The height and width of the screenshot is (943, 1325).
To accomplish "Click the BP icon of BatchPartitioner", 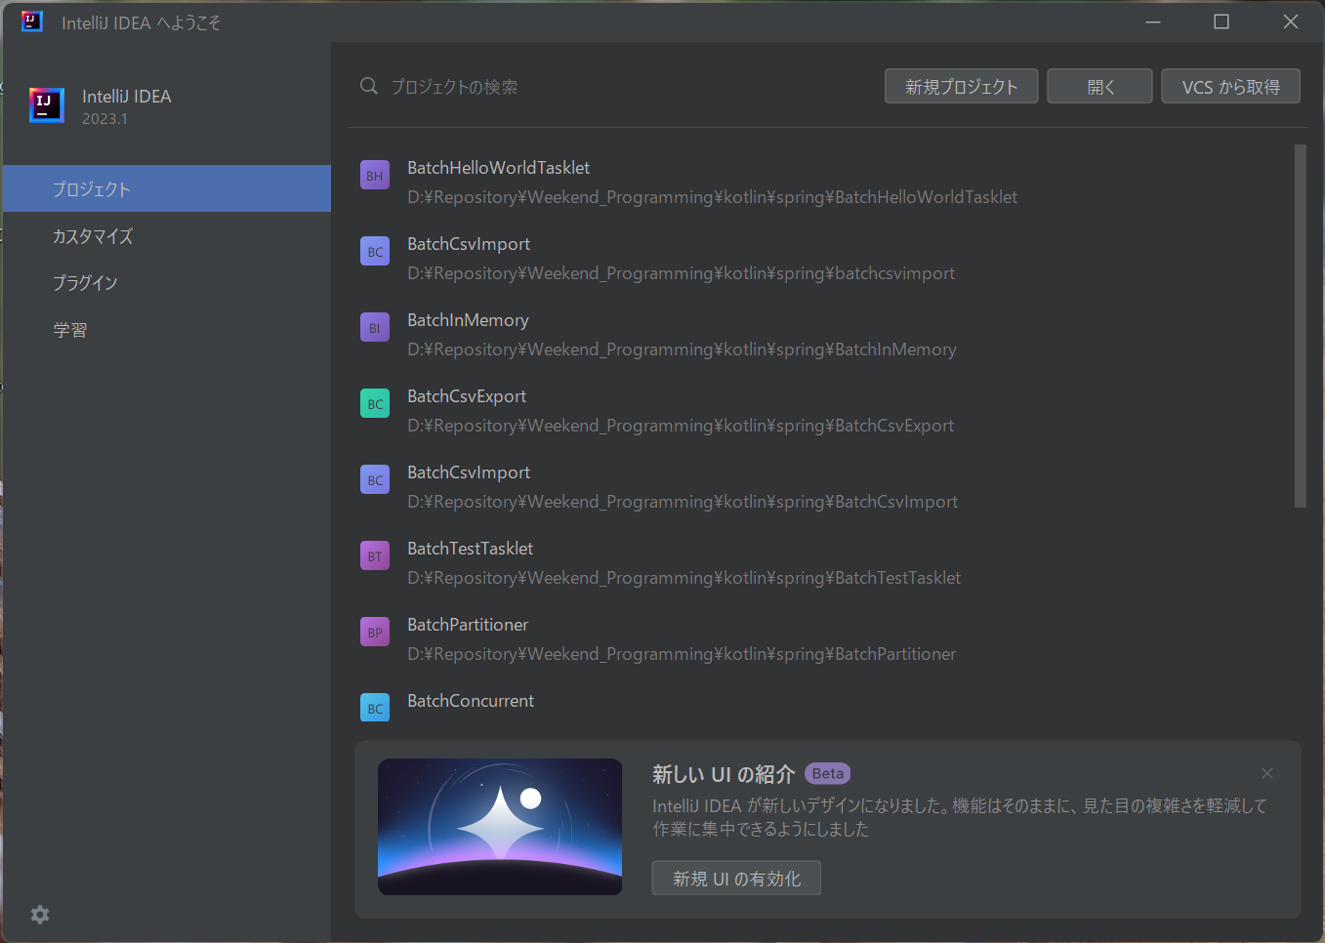I will pyautogui.click(x=375, y=633).
